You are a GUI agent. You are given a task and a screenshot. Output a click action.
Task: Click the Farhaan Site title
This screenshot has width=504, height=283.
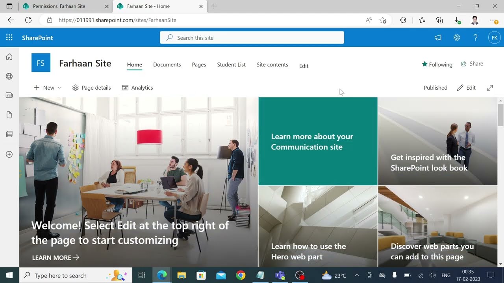click(85, 63)
